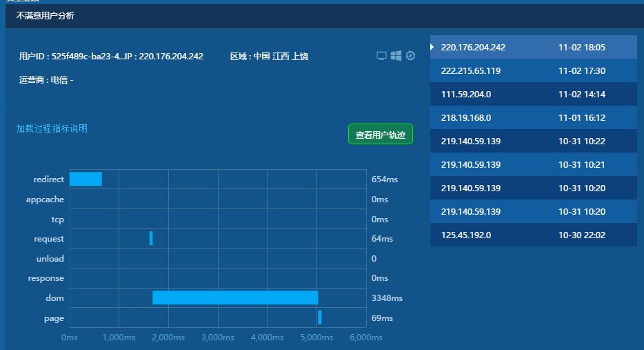644x350 pixels.
Task: Choose the 219.140.59.139 row at 10-31 10:22
Action: pyautogui.click(x=534, y=141)
